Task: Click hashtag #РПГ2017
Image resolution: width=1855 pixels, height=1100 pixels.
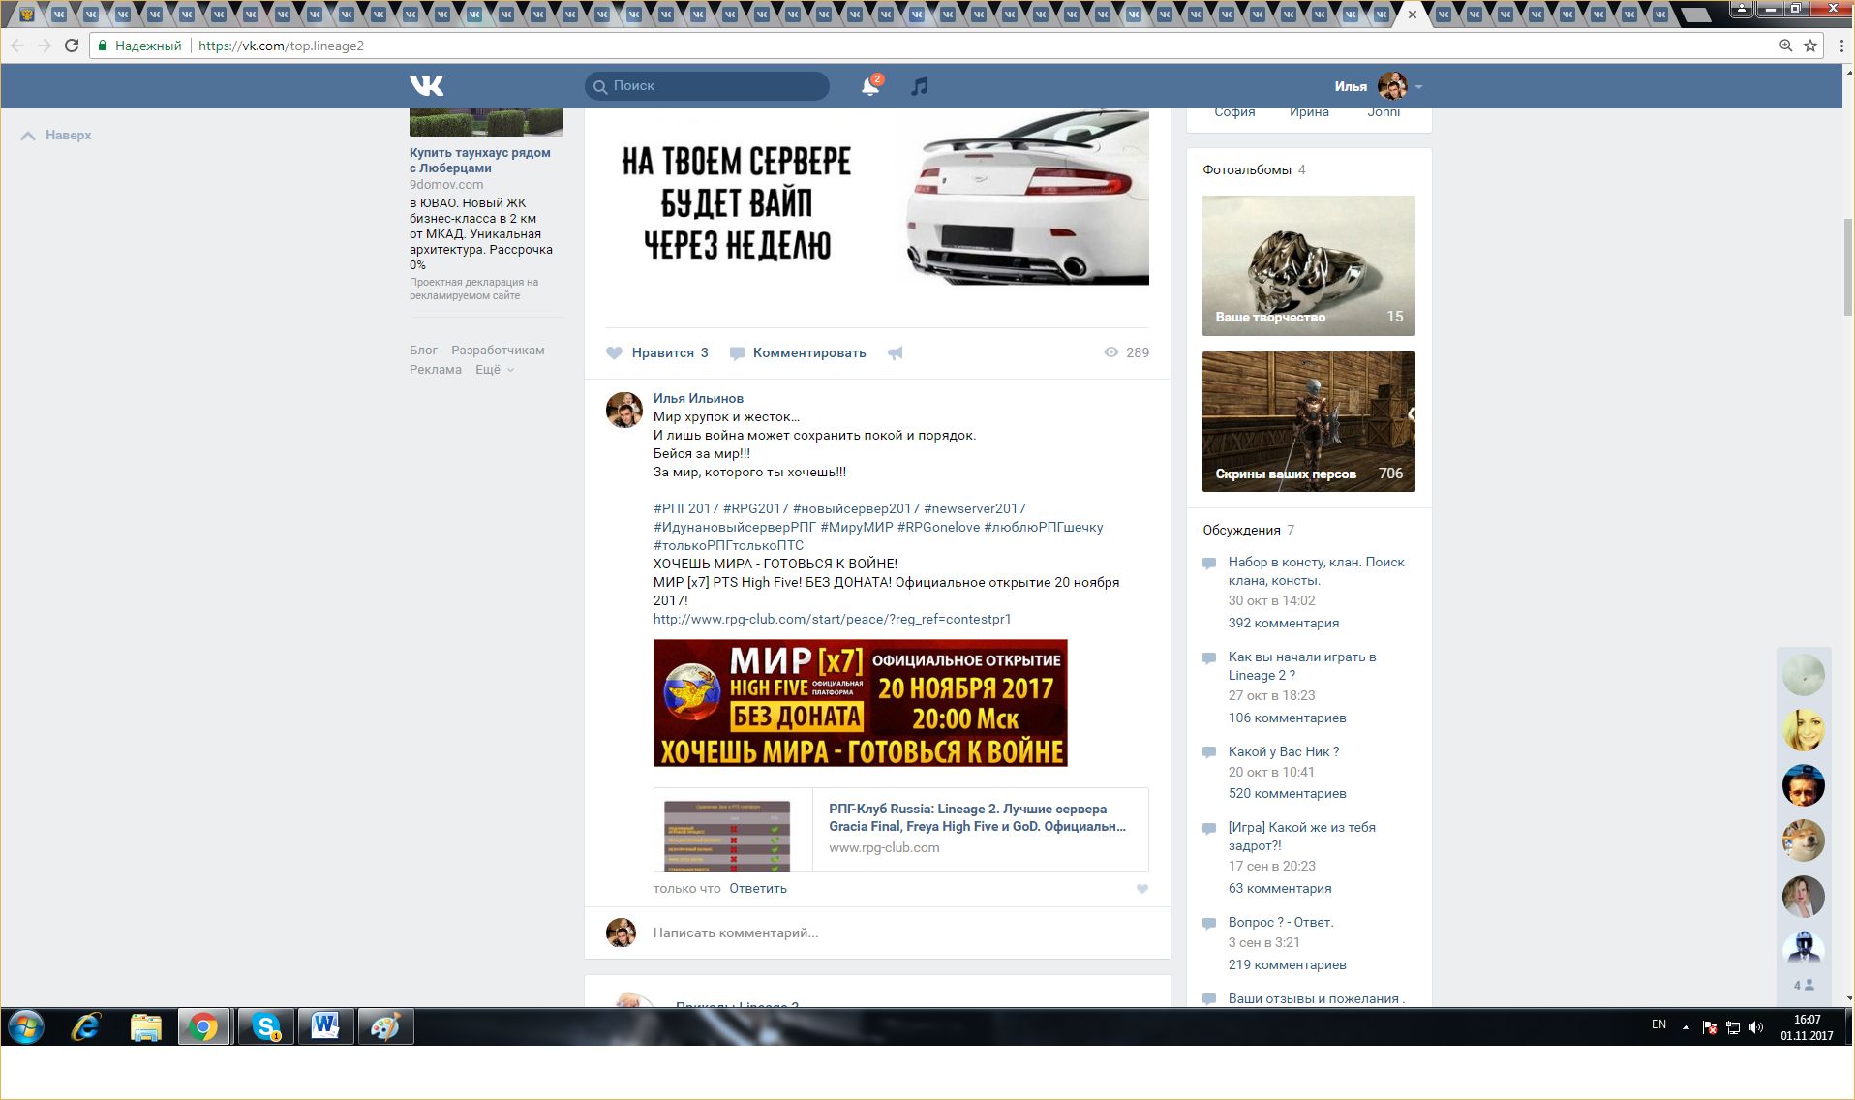Action: pos(686,508)
